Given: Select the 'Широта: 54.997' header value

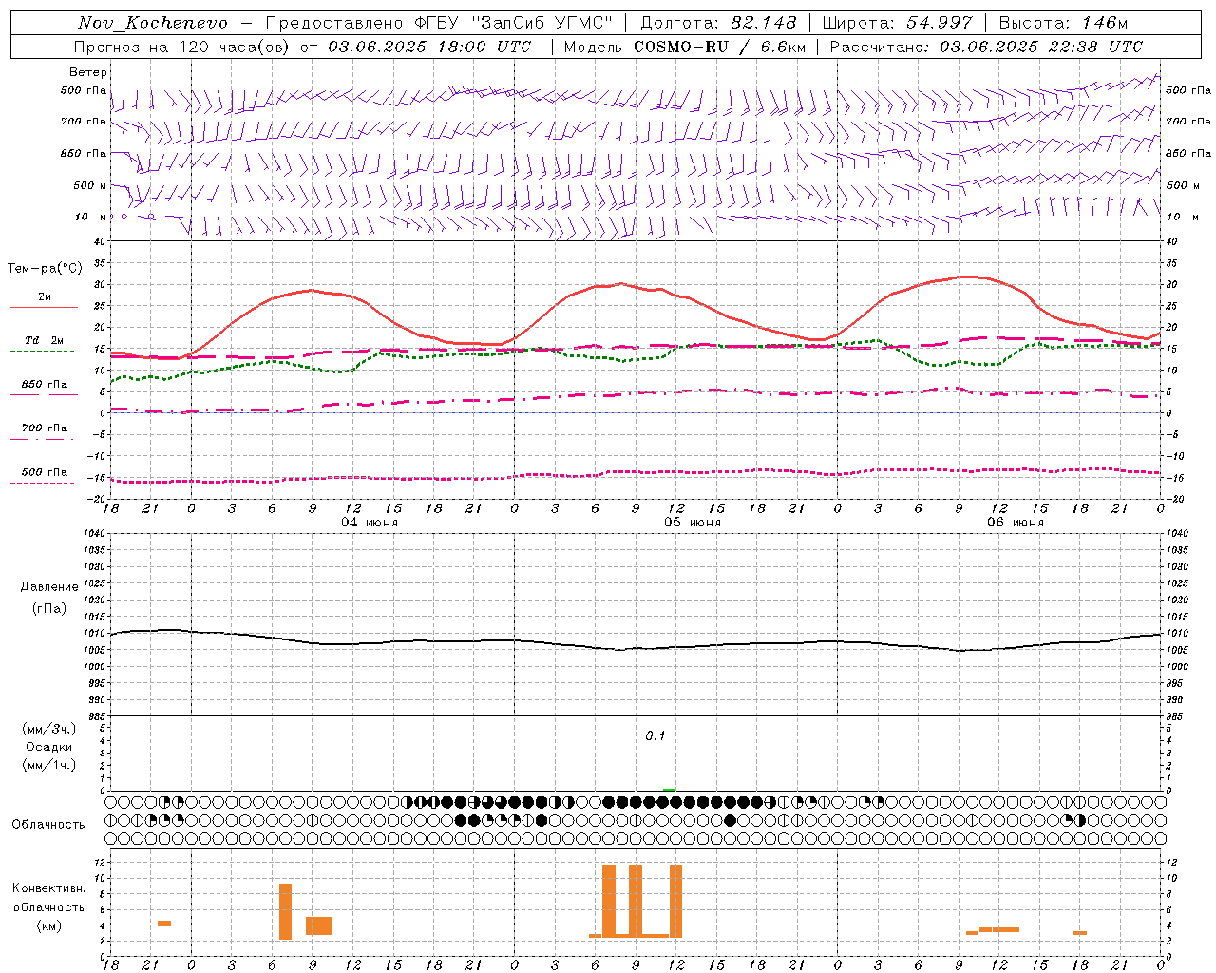Looking at the screenshot, I should coord(898,23).
